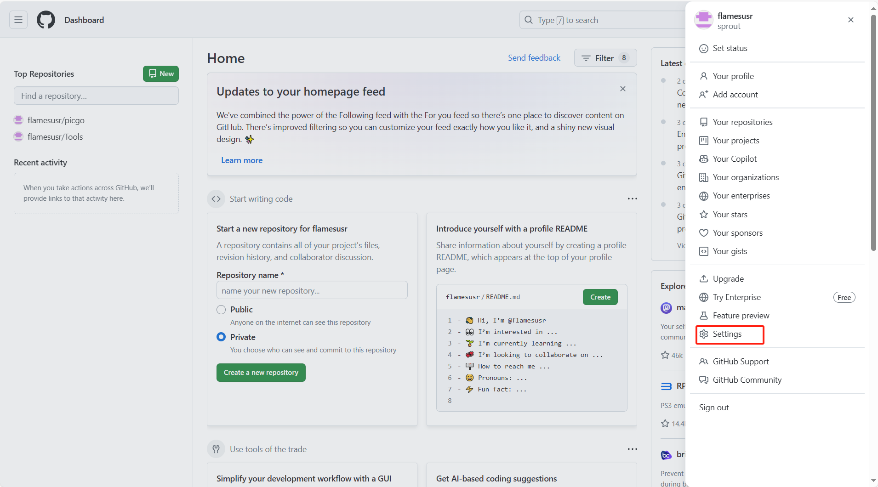Open the Filter dropdown on Home feed

(x=605, y=58)
